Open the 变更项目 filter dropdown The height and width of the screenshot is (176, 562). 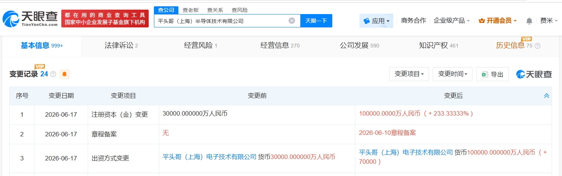click(x=409, y=74)
